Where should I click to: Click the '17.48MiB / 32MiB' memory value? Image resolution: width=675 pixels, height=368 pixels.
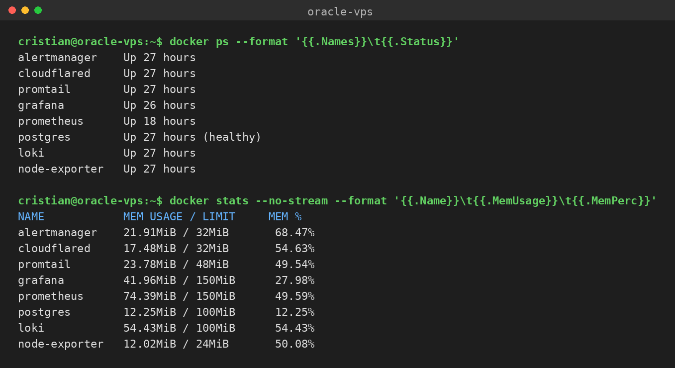[x=176, y=249]
